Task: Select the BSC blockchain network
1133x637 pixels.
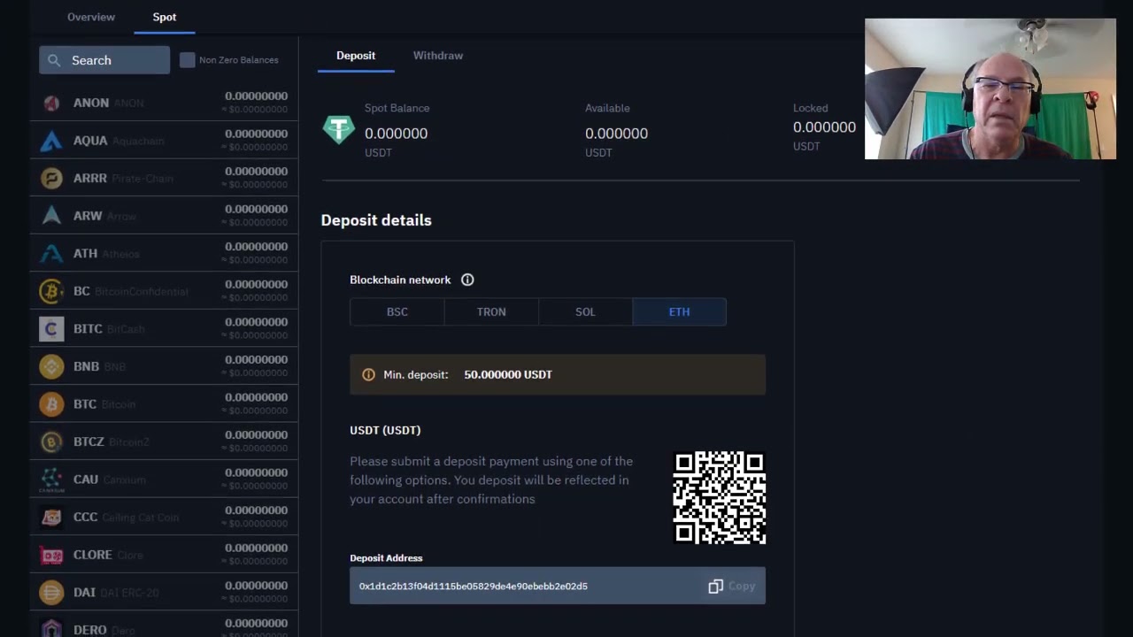Action: coord(397,311)
